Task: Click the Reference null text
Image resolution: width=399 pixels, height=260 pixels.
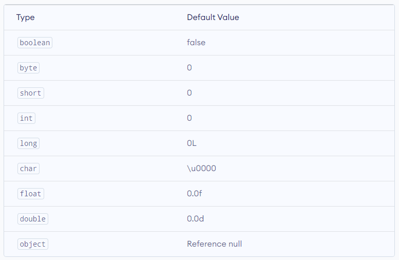Action: coord(215,244)
